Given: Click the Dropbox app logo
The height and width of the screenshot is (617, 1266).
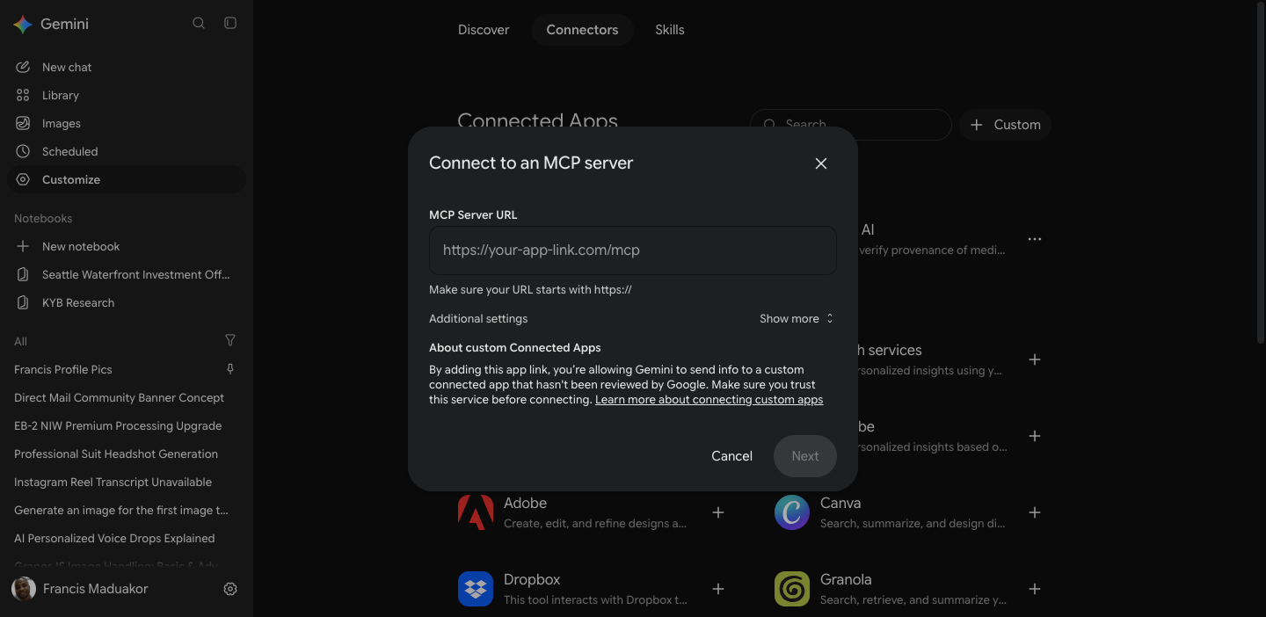Looking at the screenshot, I should (476, 589).
